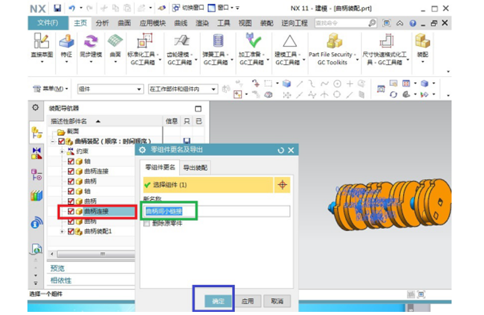The height and width of the screenshot is (315, 484).
Task: Expand the 约束 constraints tree node
Action: 62,152
